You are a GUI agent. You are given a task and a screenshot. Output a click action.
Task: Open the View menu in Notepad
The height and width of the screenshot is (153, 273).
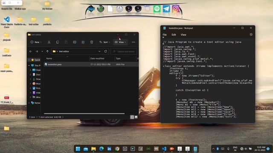(x=183, y=35)
